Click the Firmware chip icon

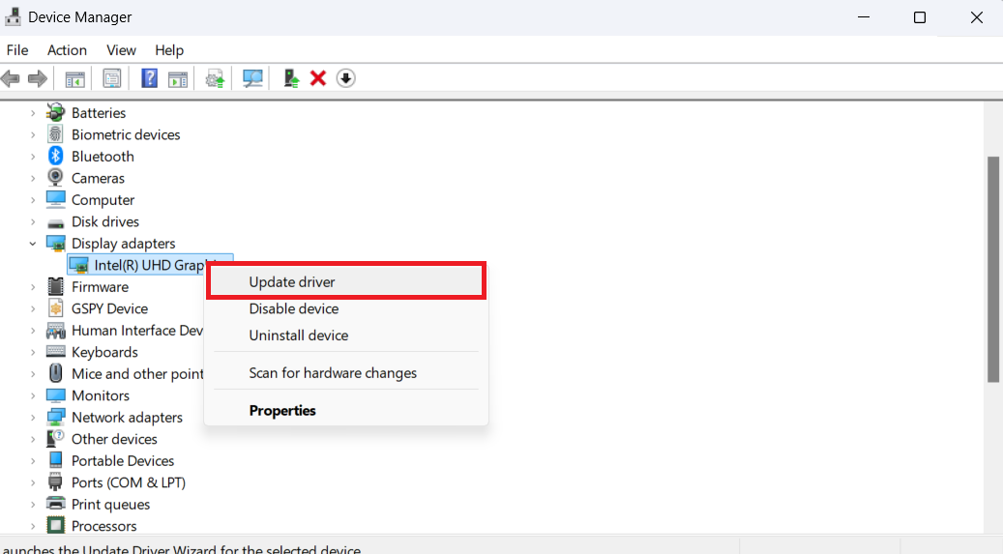(x=56, y=286)
